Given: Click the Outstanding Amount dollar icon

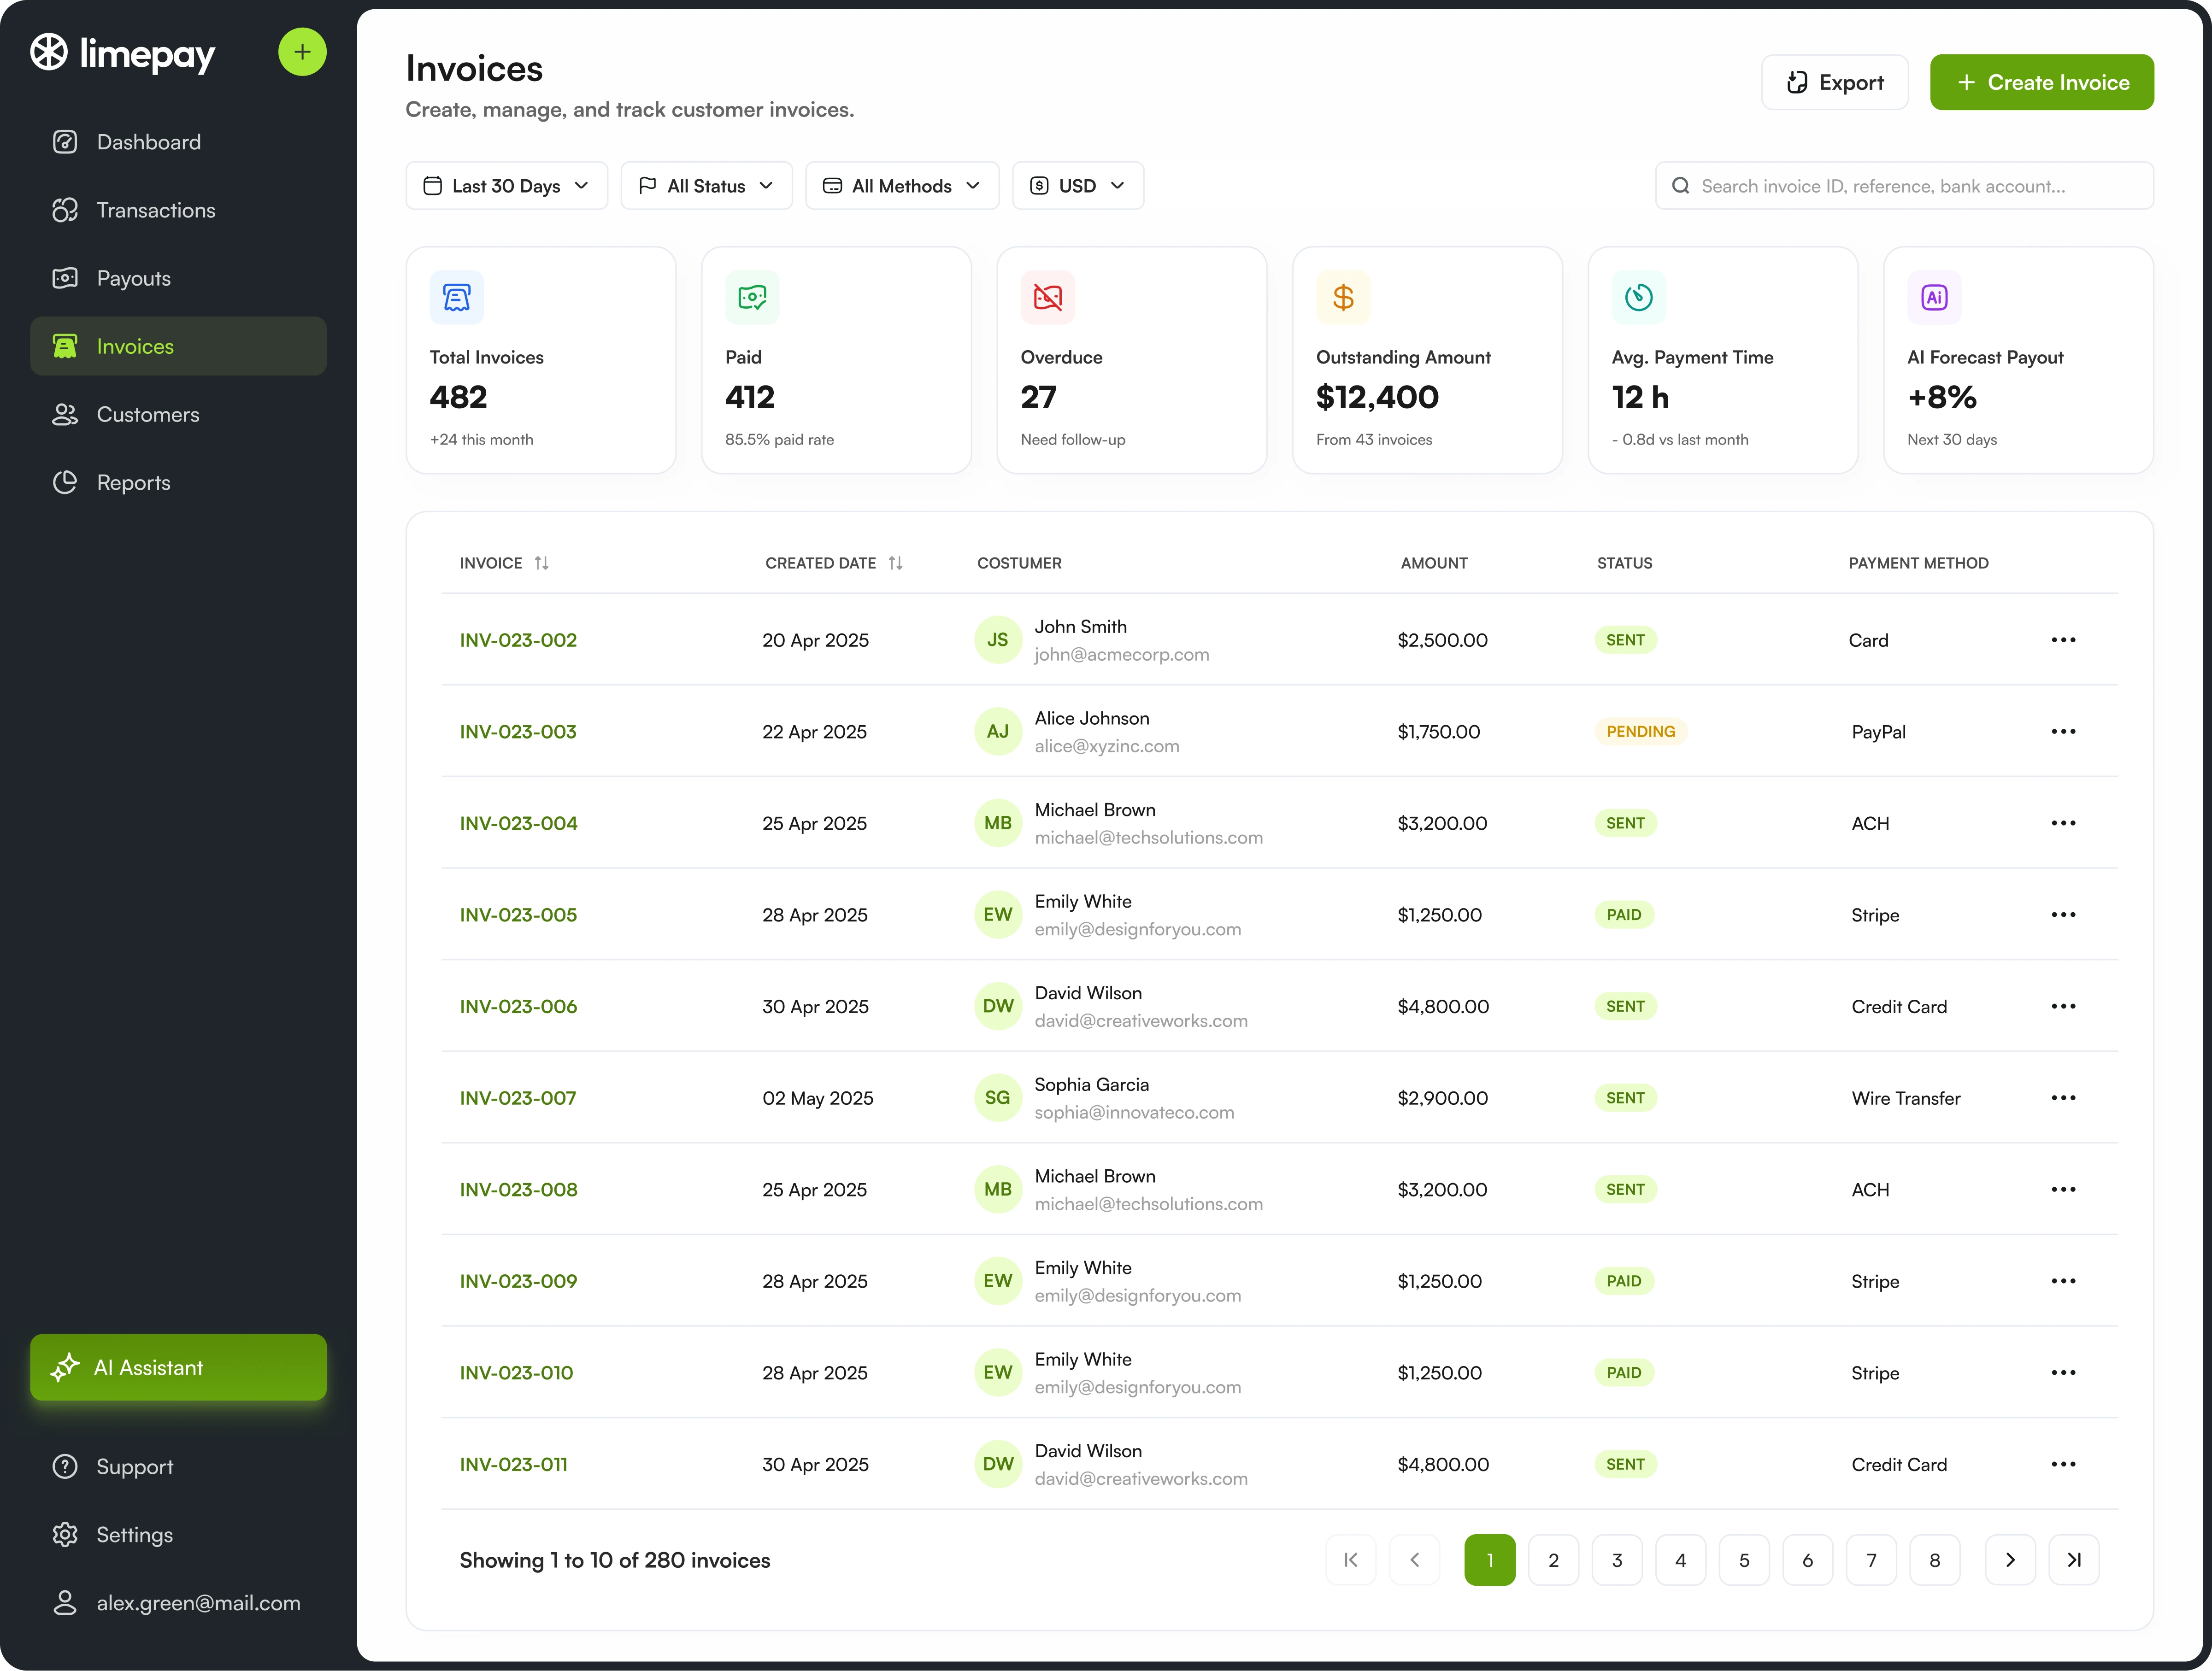Looking at the screenshot, I should coord(1343,297).
